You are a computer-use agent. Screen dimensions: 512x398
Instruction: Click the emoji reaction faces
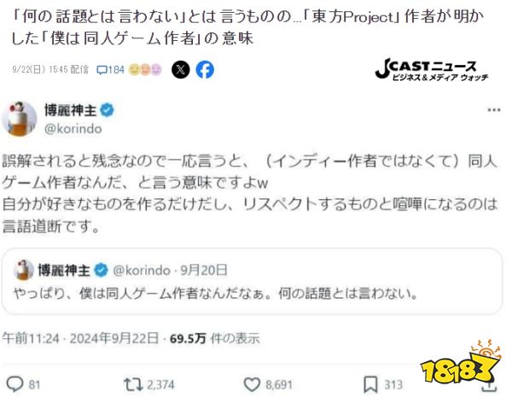145,69
